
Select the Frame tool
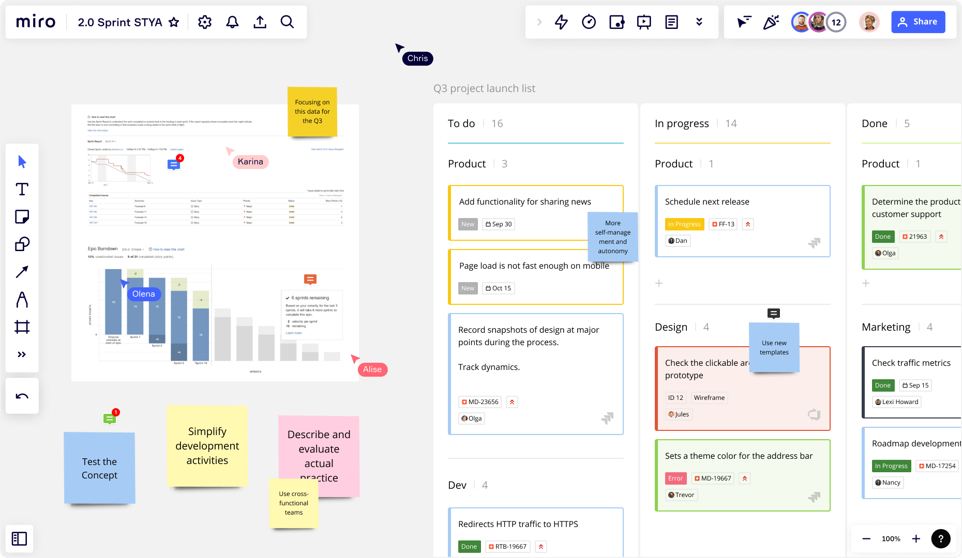[x=22, y=327]
